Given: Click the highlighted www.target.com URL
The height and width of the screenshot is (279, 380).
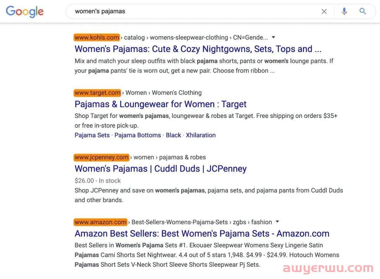Looking at the screenshot, I should coord(97,93).
